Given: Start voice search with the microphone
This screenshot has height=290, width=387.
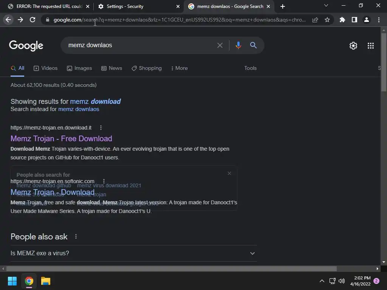Looking at the screenshot, I should 238,45.
